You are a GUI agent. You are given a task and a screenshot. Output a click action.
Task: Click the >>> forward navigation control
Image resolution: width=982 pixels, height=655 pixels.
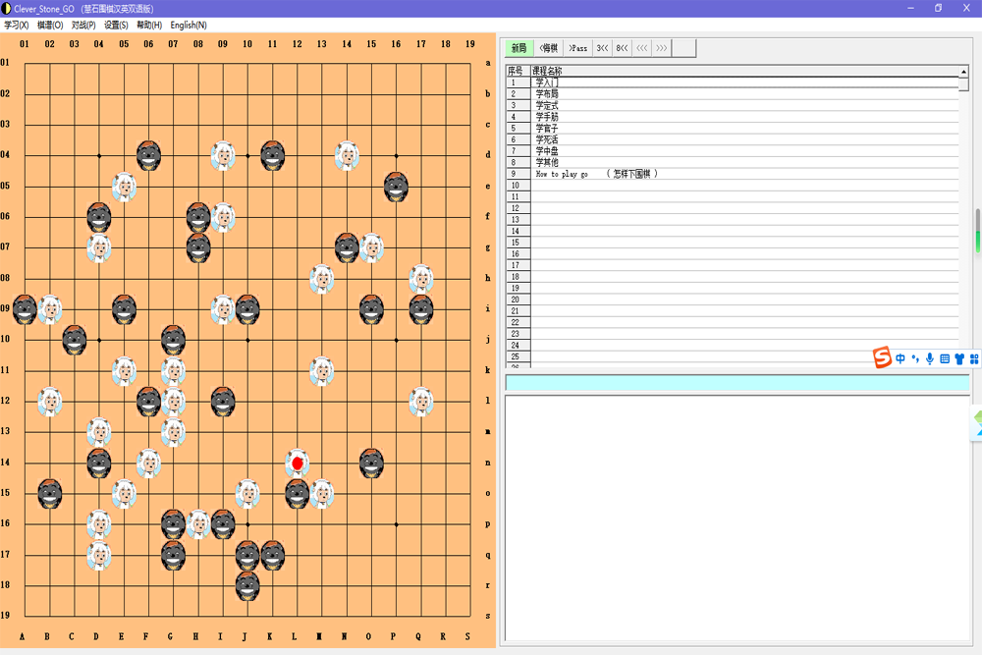click(662, 47)
